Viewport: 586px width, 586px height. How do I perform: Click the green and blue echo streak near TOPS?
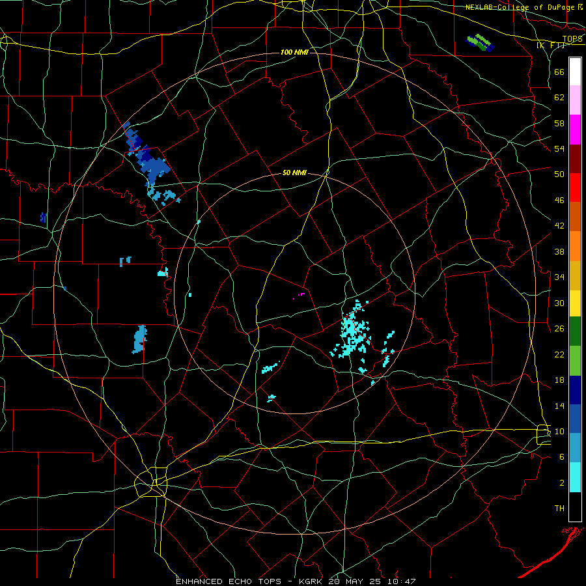pyautogui.click(x=481, y=42)
